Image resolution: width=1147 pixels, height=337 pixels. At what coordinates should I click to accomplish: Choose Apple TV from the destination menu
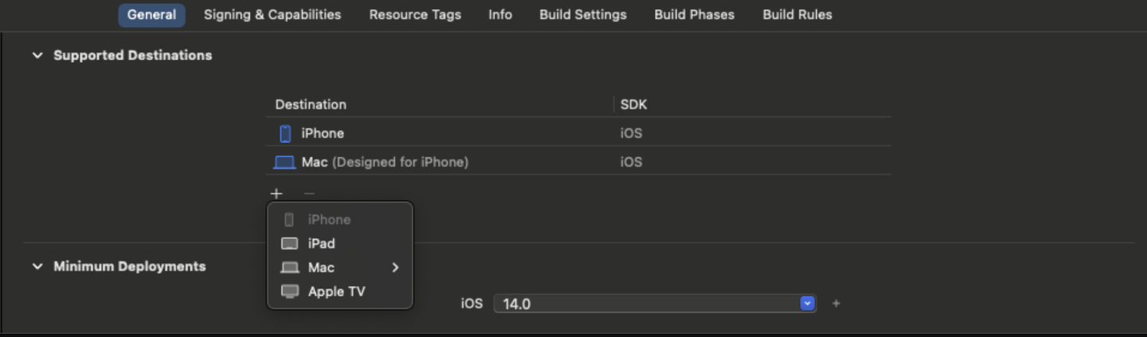tap(337, 292)
